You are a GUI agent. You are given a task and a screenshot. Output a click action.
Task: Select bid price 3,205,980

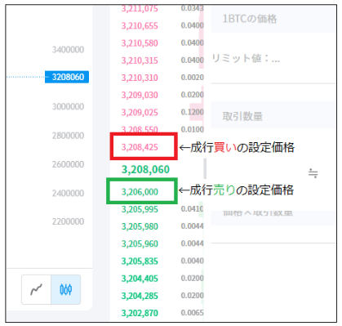[140, 226]
